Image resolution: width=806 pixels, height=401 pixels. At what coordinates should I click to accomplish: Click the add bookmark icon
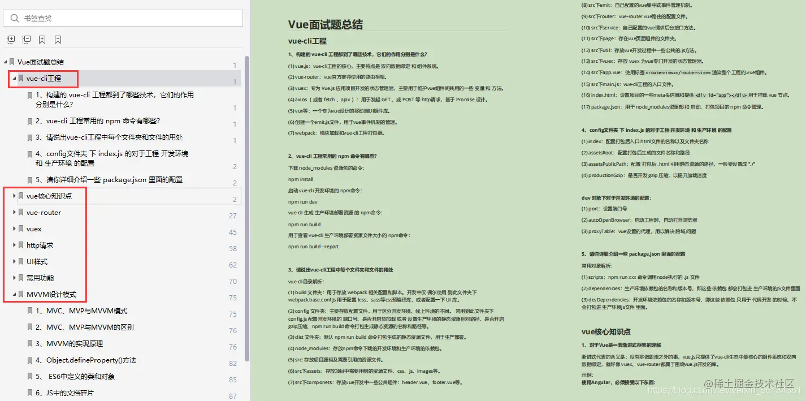point(42,40)
